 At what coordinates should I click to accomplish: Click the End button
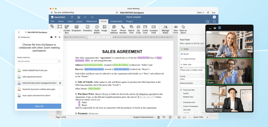click(x=214, y=13)
